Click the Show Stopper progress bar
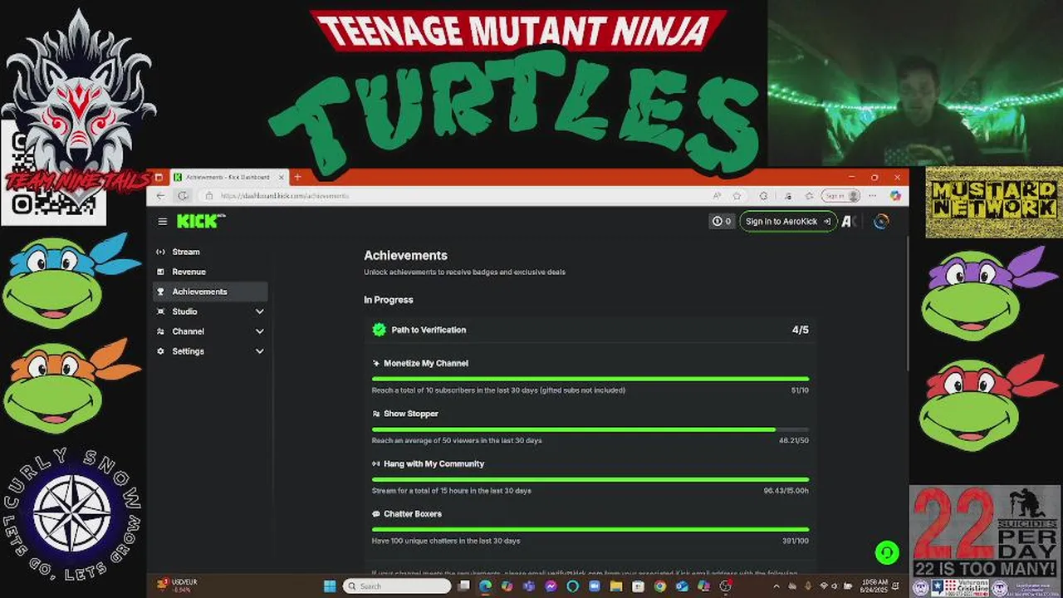Viewport: 1063px width, 598px height. pyautogui.click(x=590, y=429)
